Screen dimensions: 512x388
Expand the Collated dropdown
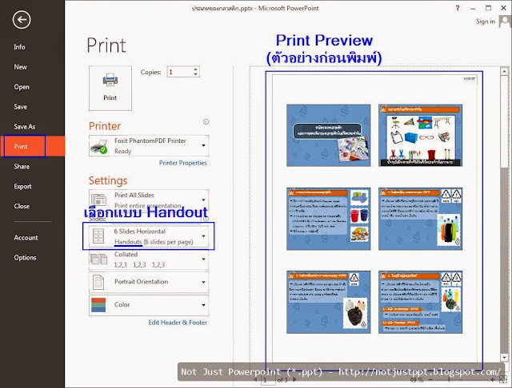(x=149, y=259)
